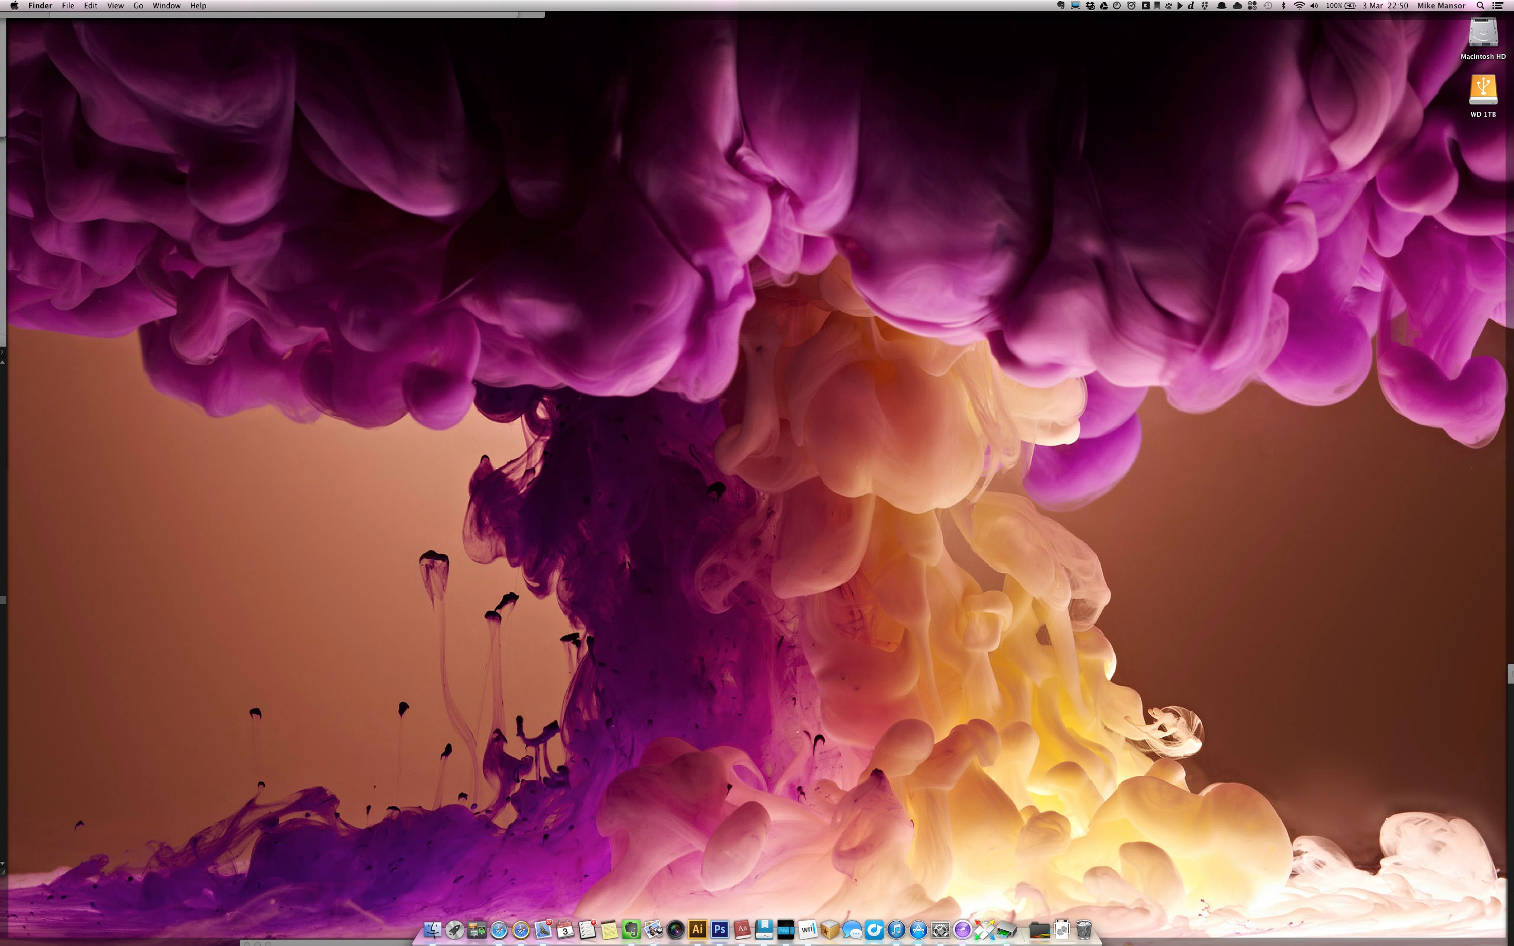
Task: Open Reminders checklist app in Dock
Action: [x=587, y=930]
